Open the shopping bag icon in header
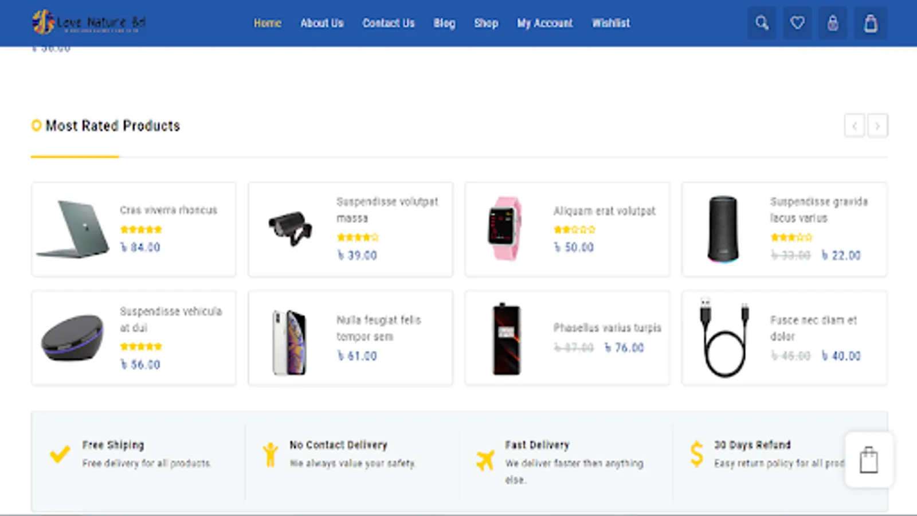Image resolution: width=917 pixels, height=516 pixels. coord(871,24)
